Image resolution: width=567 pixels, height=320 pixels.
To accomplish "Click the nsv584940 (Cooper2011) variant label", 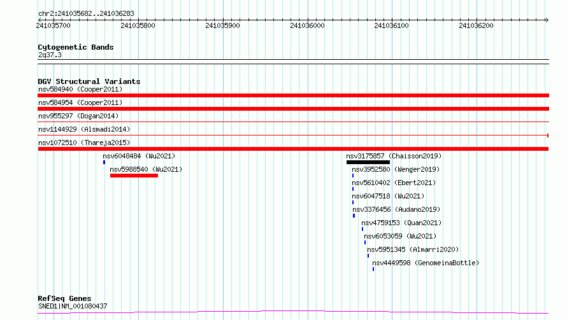I will coord(80,89).
